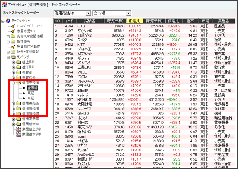
Task: Open the モーニングナビゲーション item icon
Action: point(13,26)
